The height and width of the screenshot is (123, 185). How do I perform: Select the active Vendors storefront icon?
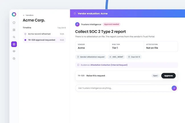[14, 44]
